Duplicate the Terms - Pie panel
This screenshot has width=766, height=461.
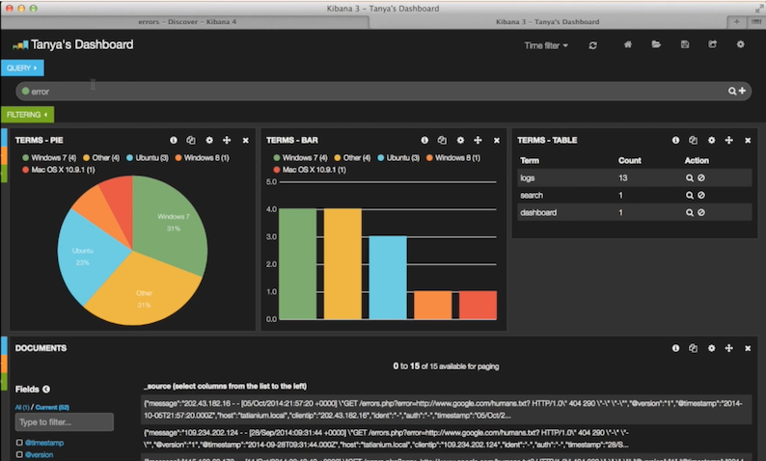(191, 140)
